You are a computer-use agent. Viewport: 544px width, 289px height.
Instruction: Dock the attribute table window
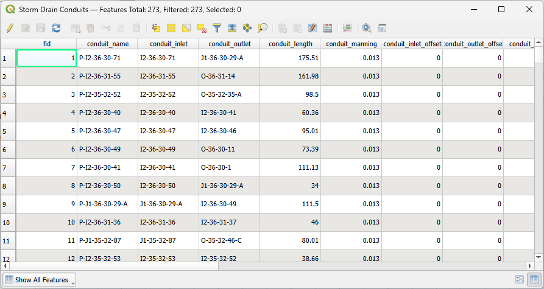coord(382,28)
